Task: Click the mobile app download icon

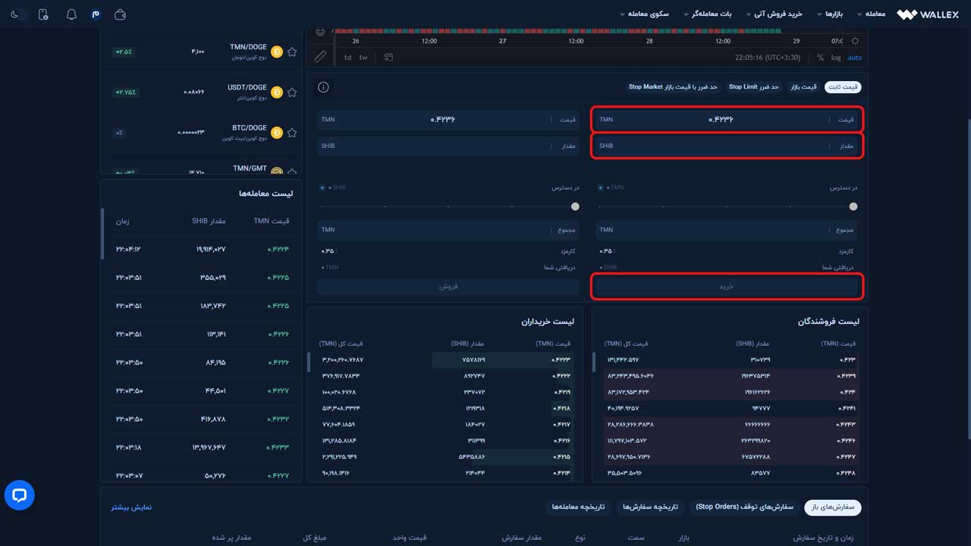Action: click(x=43, y=14)
